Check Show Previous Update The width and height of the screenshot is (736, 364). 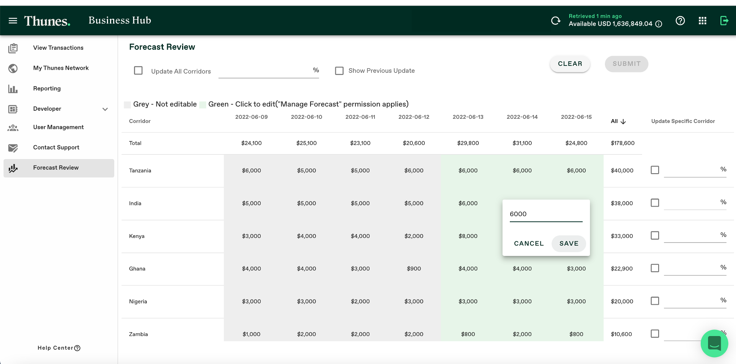pos(339,71)
